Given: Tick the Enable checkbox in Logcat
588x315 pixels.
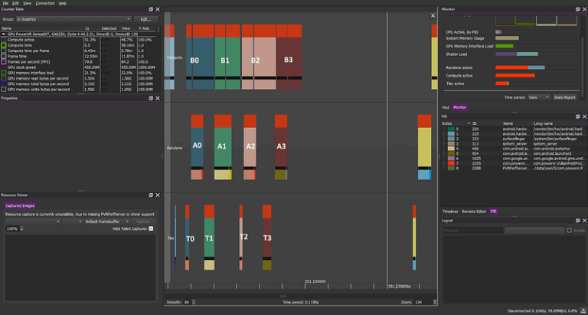Looking at the screenshot, I should pos(568,230).
